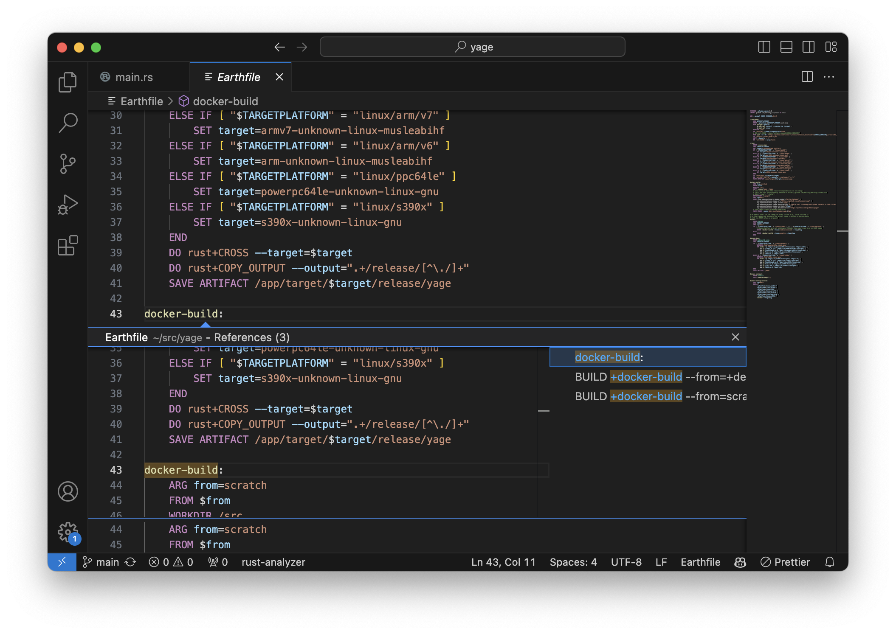This screenshot has height=634, width=896.
Task: Switch to the main.rs tab
Action: (x=134, y=77)
